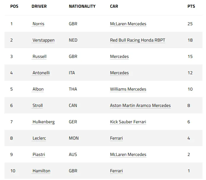
Task: Click Mercedes team link in Russell row
Action: click(119, 56)
